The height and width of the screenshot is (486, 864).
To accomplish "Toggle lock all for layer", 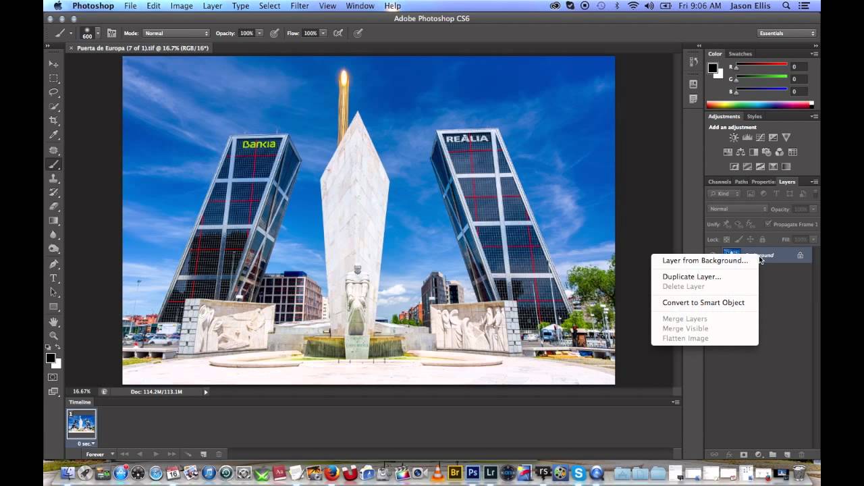I will pos(762,240).
